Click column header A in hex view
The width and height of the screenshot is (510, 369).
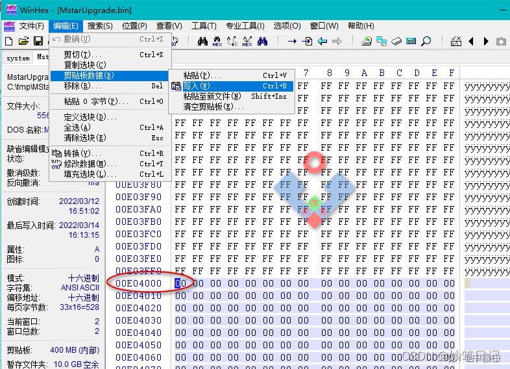(364, 73)
